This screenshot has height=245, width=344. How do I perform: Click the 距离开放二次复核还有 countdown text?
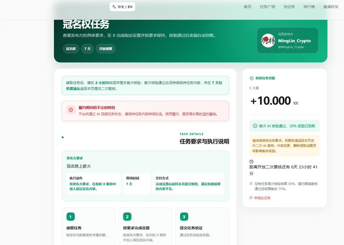[283, 170]
